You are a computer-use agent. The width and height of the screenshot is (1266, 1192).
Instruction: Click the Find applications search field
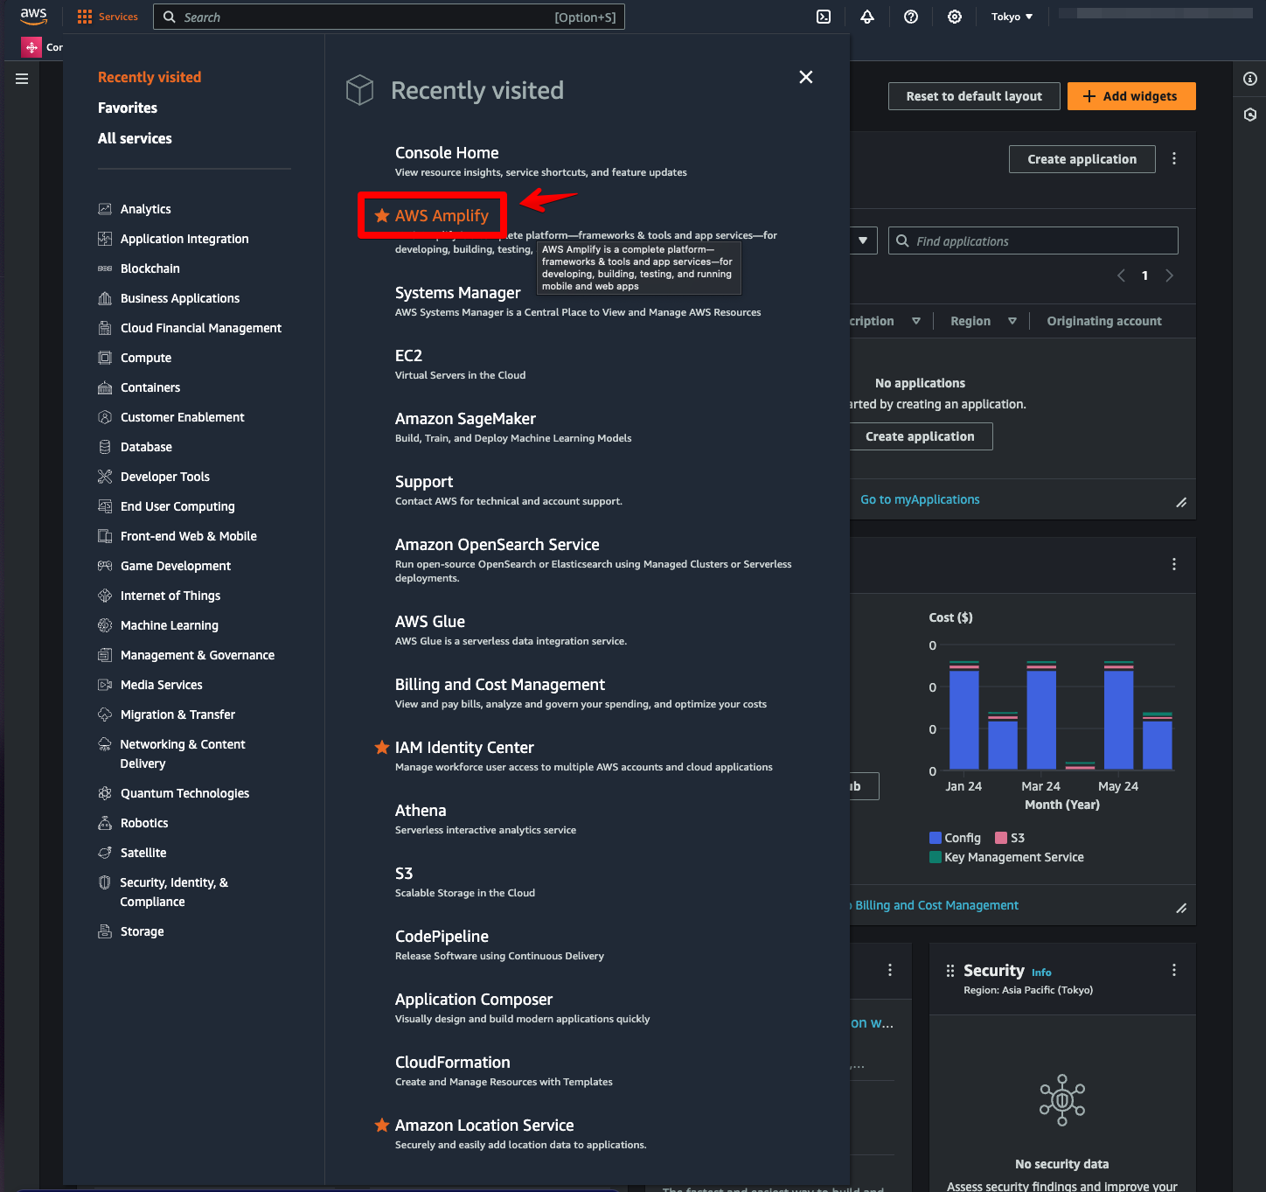(1040, 241)
